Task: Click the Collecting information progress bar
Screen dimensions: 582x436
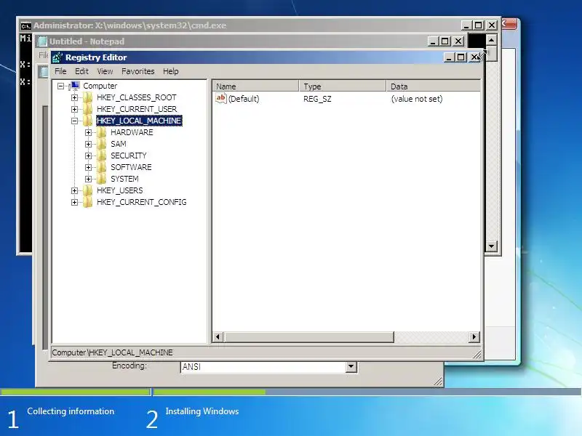Action: (x=76, y=392)
